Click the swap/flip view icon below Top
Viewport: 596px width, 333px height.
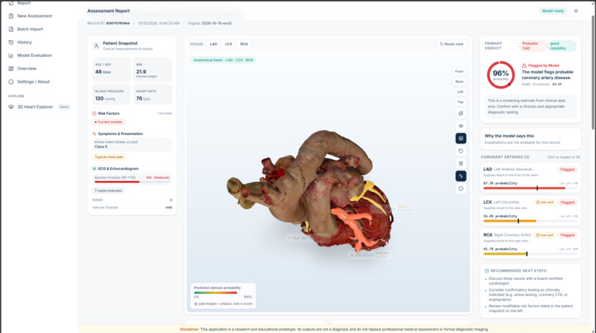point(461,113)
